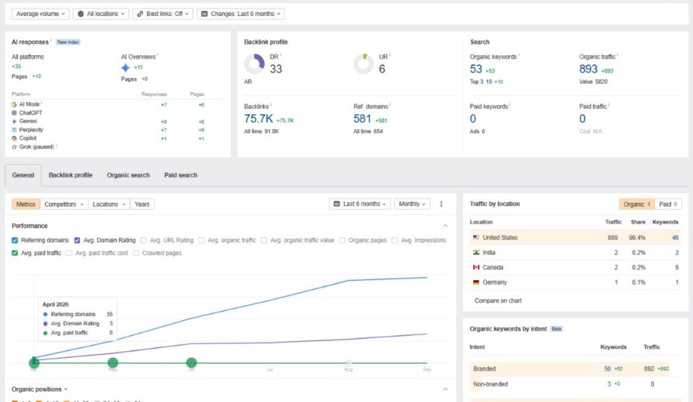The width and height of the screenshot is (693, 402).
Task: Select the Years chart mode
Action: coord(142,204)
